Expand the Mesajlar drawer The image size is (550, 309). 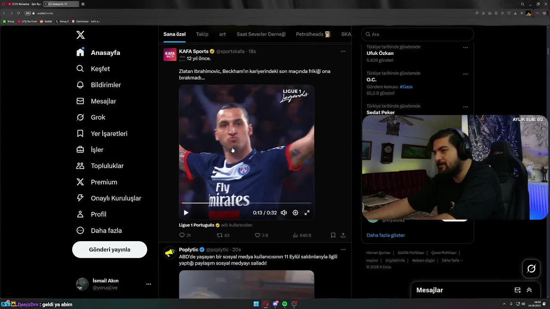(529, 290)
